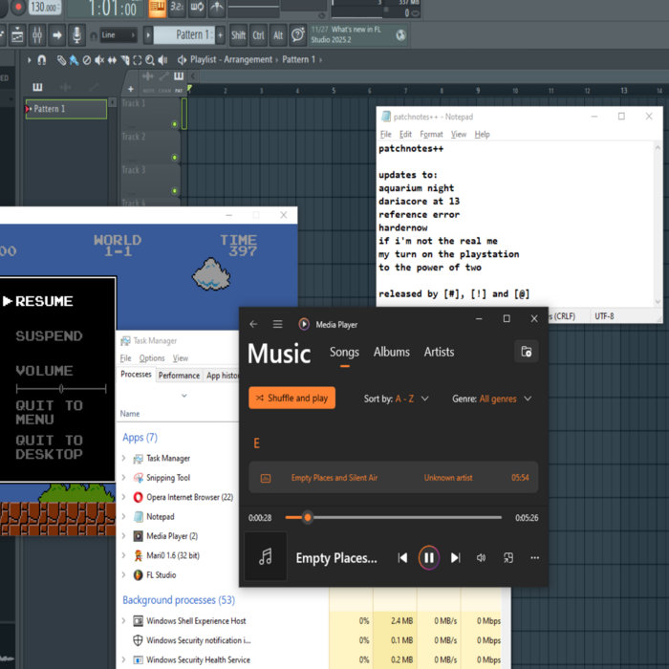Open Notepad Edit menu
The height and width of the screenshot is (669, 669).
[x=405, y=135]
